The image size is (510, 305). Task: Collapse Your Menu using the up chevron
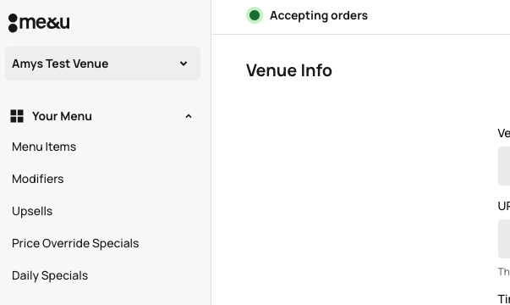coord(189,116)
